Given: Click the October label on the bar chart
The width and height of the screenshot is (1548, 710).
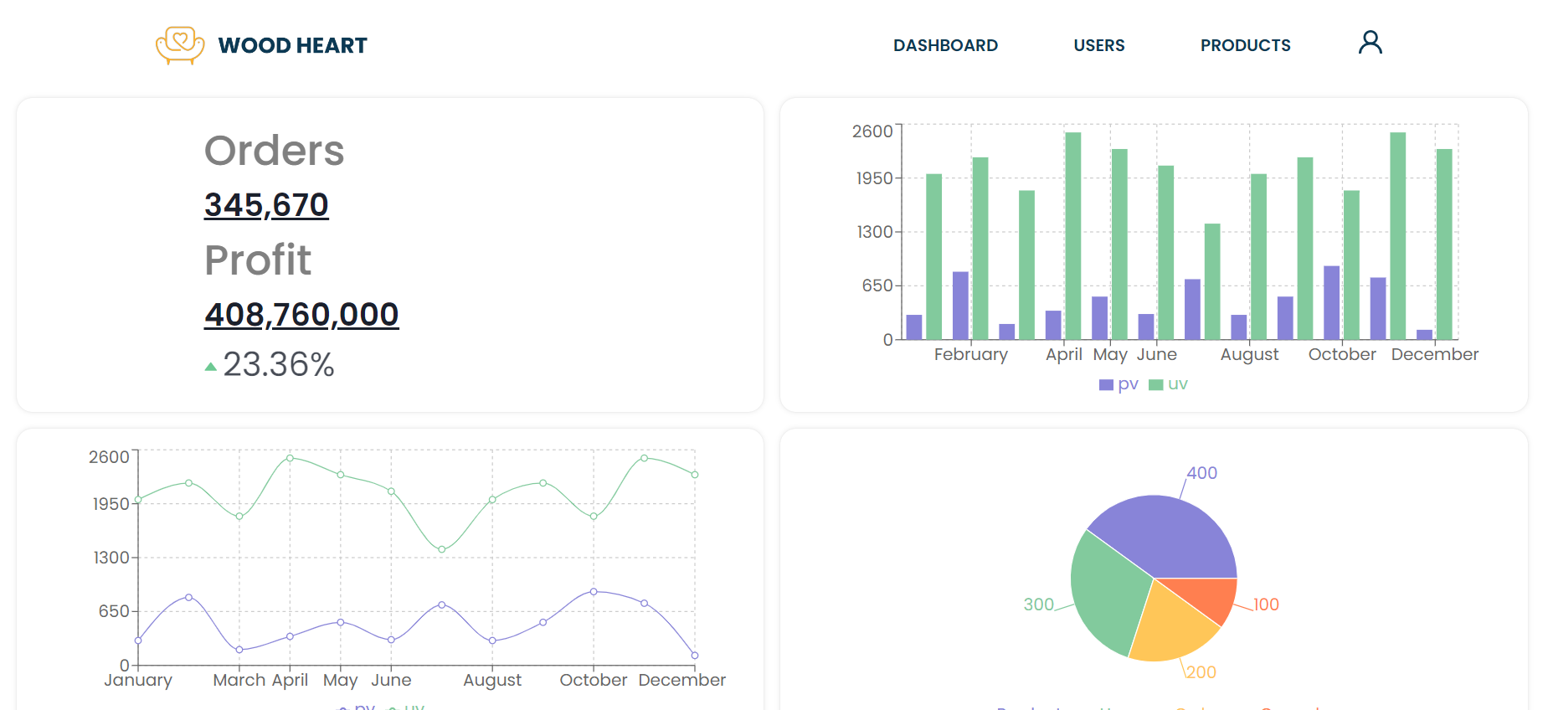Looking at the screenshot, I should [1342, 355].
